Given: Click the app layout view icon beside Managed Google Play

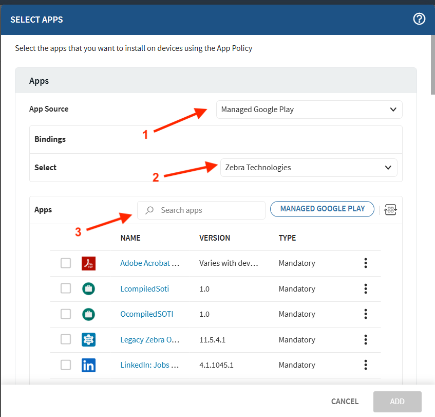Looking at the screenshot, I should click(x=391, y=209).
